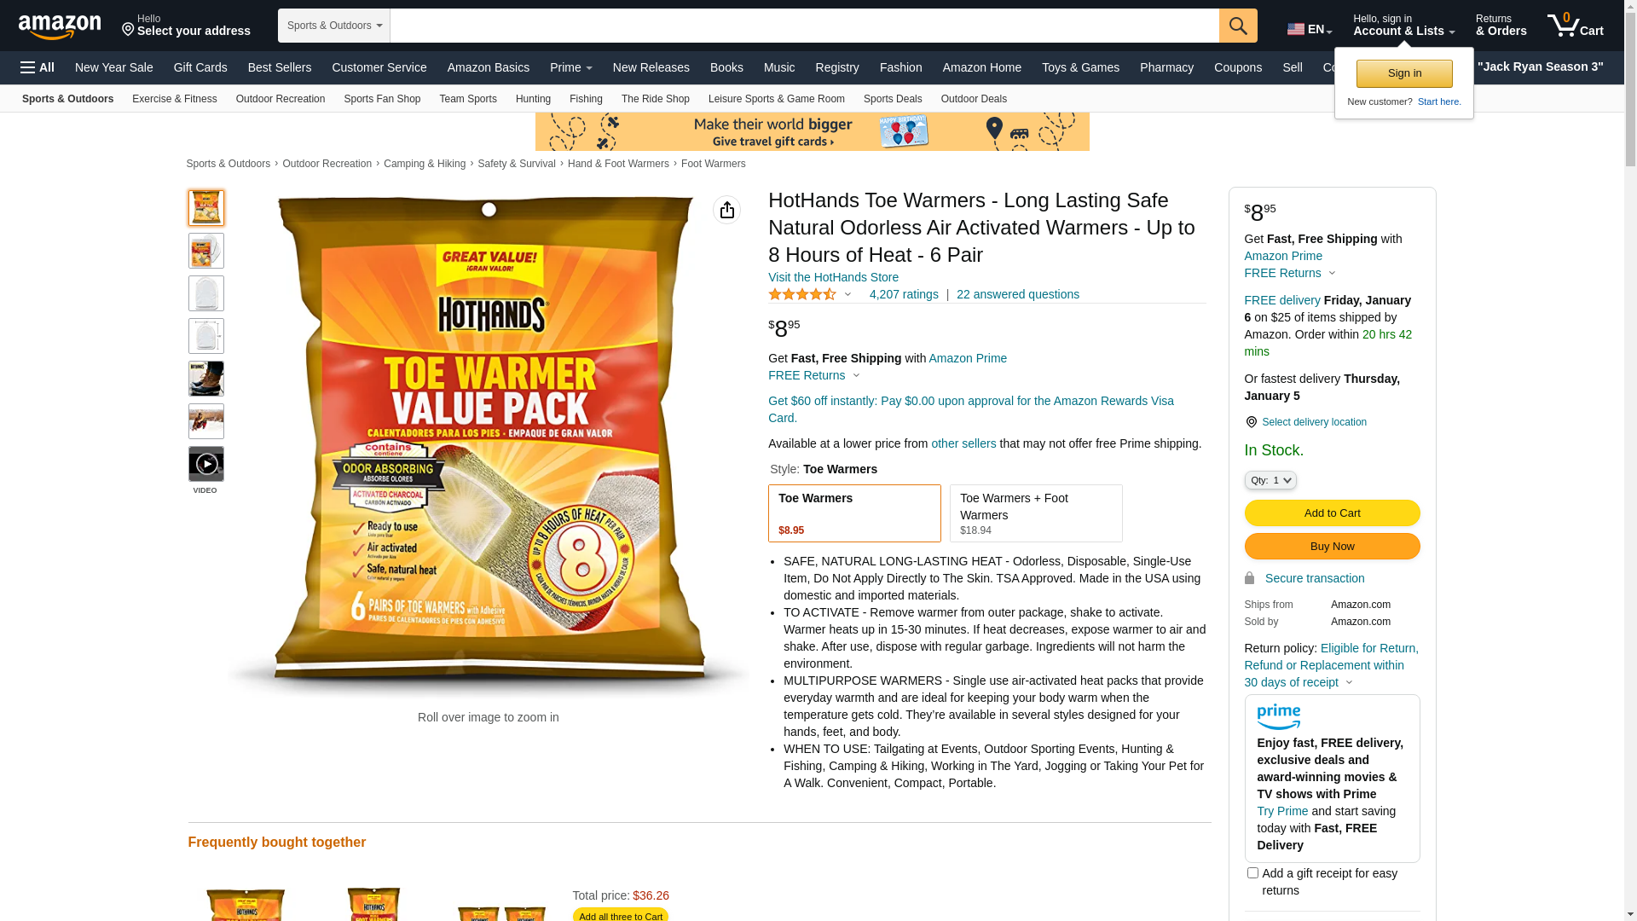The height and width of the screenshot is (921, 1637).
Task: Open the All hamburger menu
Action: 38,67
